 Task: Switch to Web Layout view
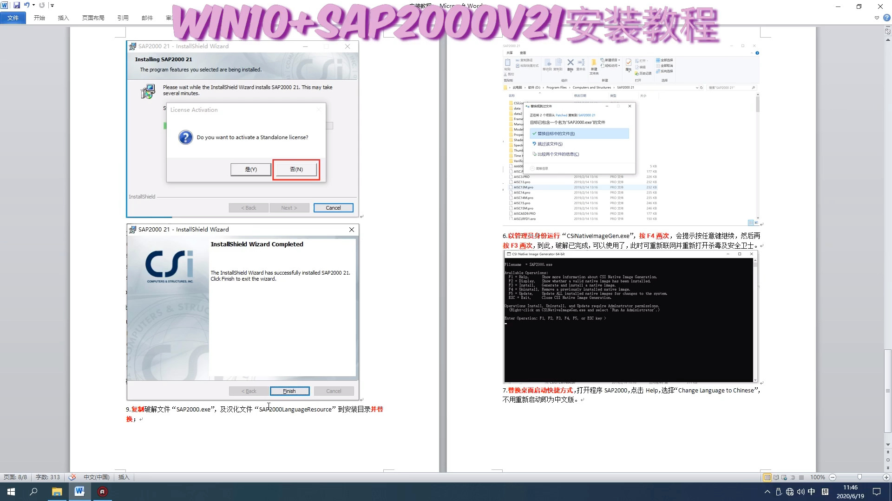pos(784,477)
